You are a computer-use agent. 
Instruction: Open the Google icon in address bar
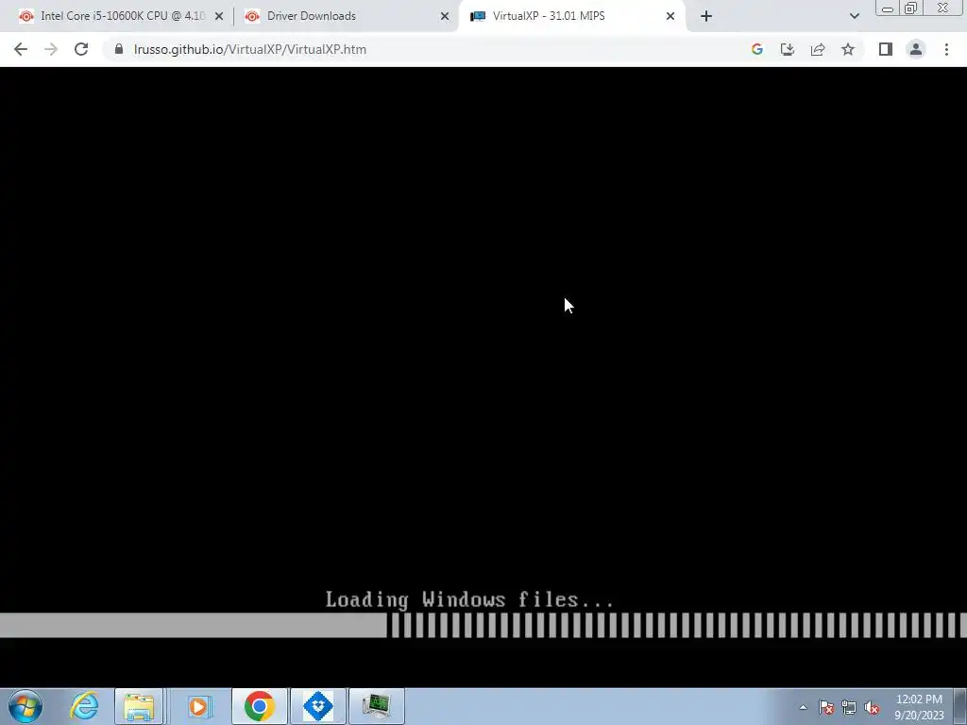coord(757,49)
